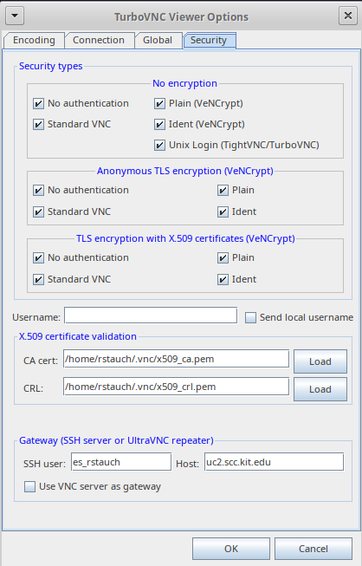This screenshot has height=566, width=362.
Task: Uncheck Plain under Anonymous TLS encryption
Action: click(x=223, y=190)
